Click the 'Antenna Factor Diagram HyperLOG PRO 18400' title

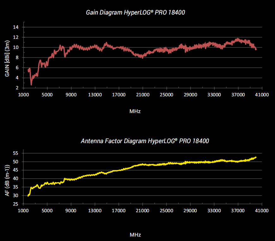[x=145, y=141]
